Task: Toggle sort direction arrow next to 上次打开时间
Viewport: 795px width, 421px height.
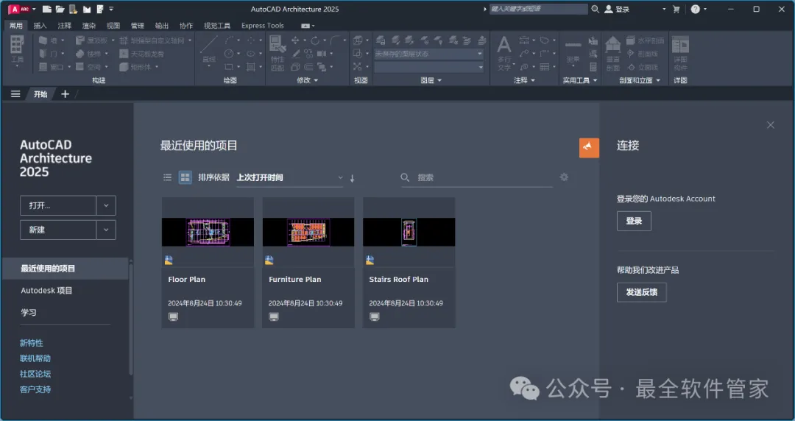Action: (x=353, y=177)
